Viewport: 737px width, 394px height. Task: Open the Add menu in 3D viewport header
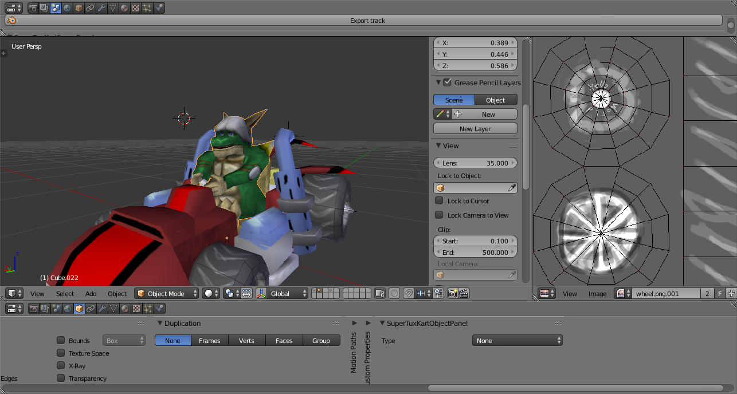pyautogui.click(x=91, y=293)
